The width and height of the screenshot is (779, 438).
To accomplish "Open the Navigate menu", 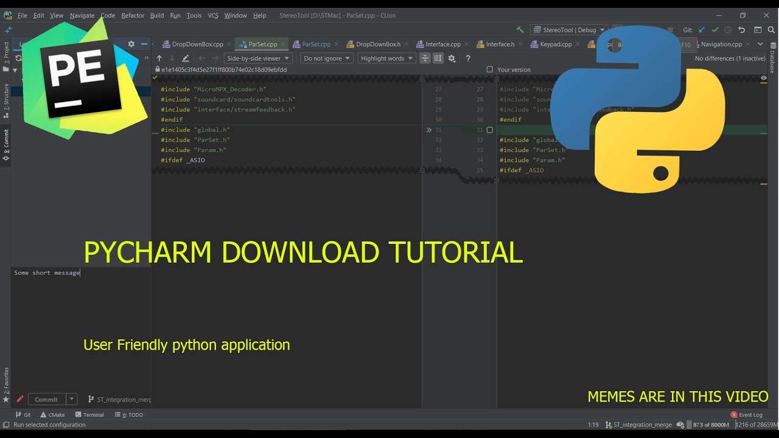I will 82,15.
